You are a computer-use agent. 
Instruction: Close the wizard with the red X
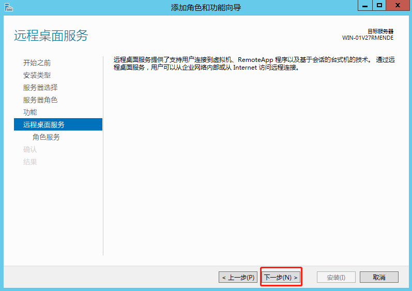point(399,6)
